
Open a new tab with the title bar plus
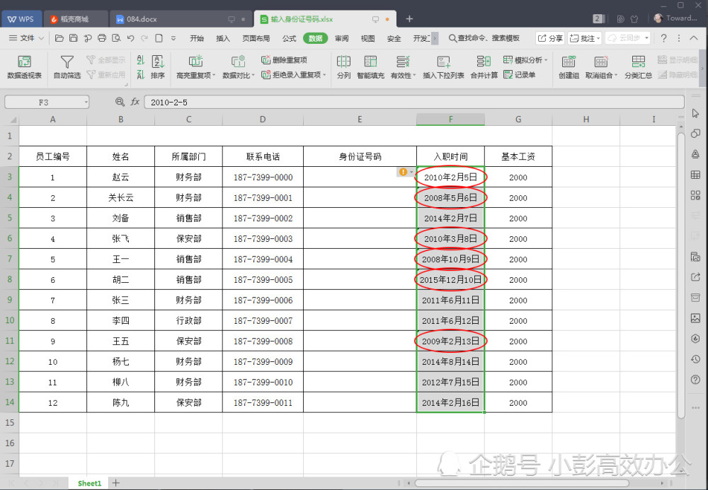[409, 19]
